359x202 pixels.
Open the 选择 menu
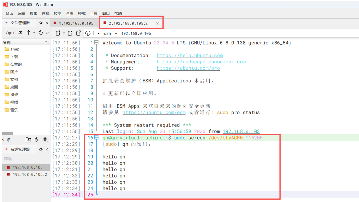(x=45, y=13)
